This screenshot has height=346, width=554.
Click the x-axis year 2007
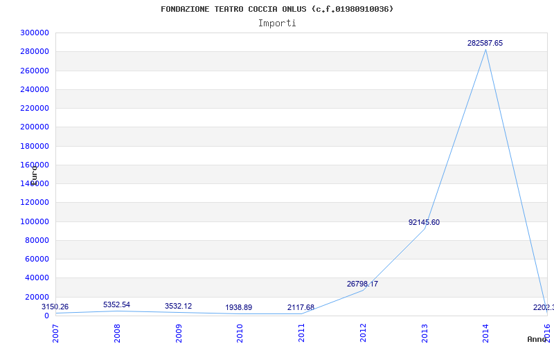pos(56,334)
